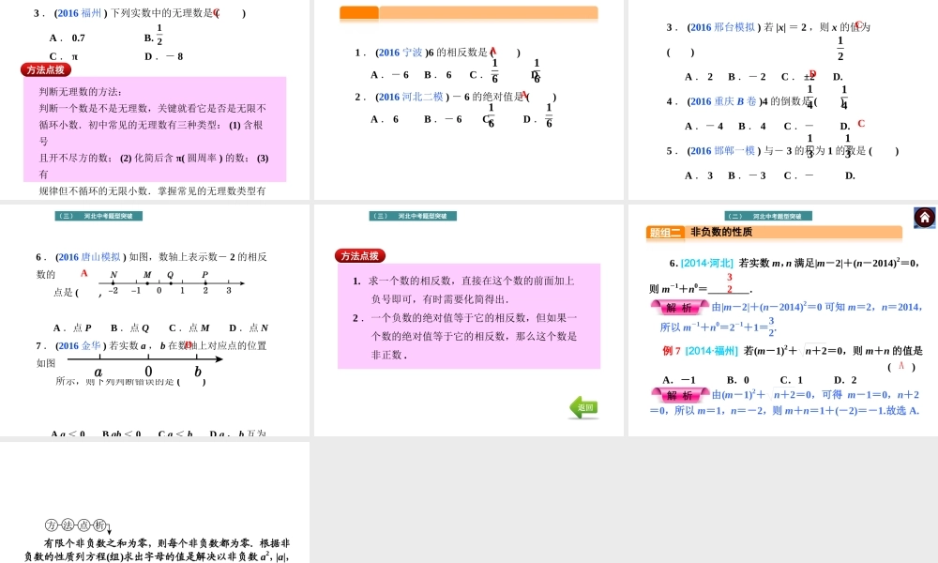The image size is (938, 563).
Task: Select answer option B. 点 Q
Action: tap(129, 327)
